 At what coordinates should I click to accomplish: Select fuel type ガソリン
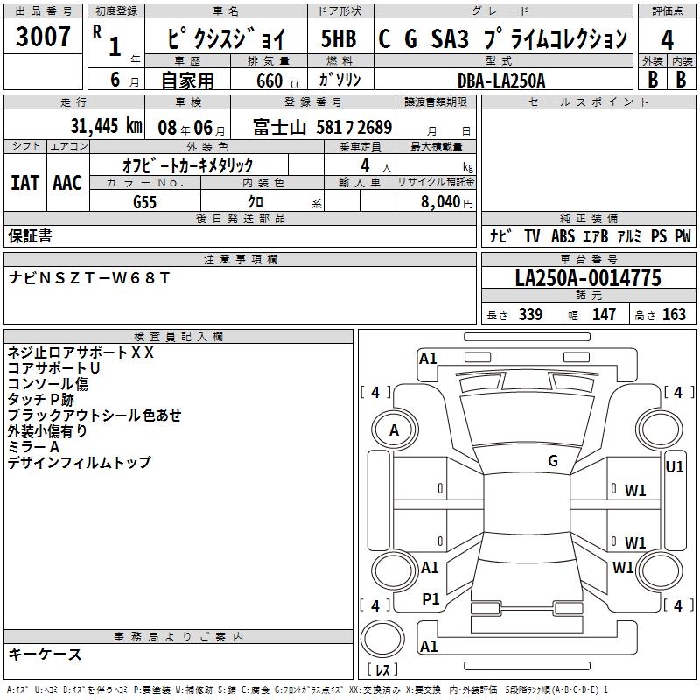(x=339, y=80)
